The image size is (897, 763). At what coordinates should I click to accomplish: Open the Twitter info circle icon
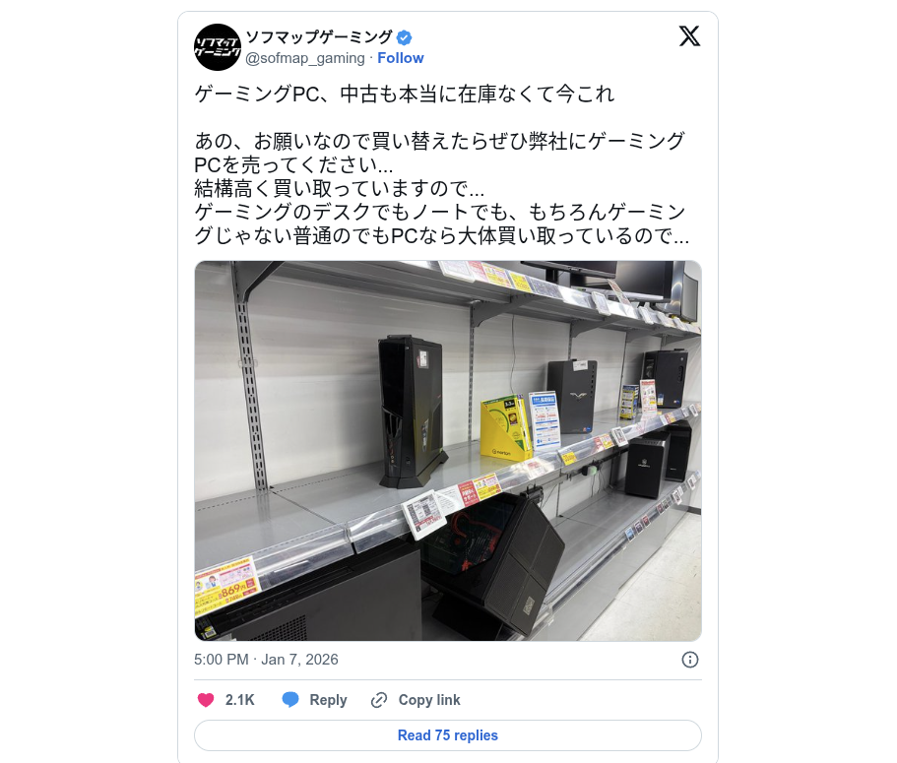point(690,660)
